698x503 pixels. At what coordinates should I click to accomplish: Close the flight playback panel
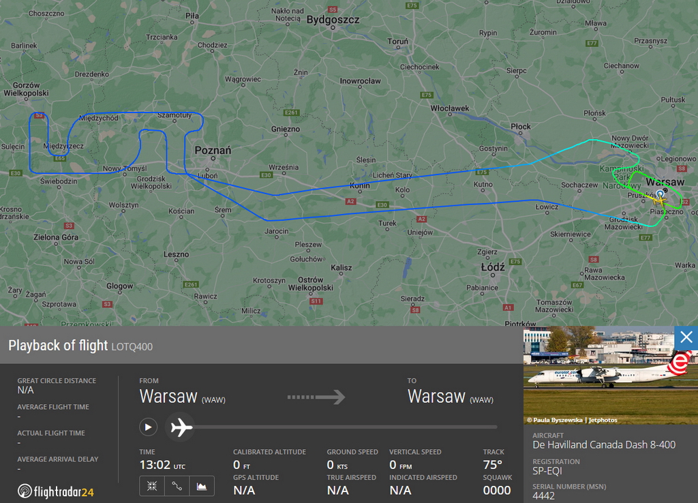coord(686,337)
